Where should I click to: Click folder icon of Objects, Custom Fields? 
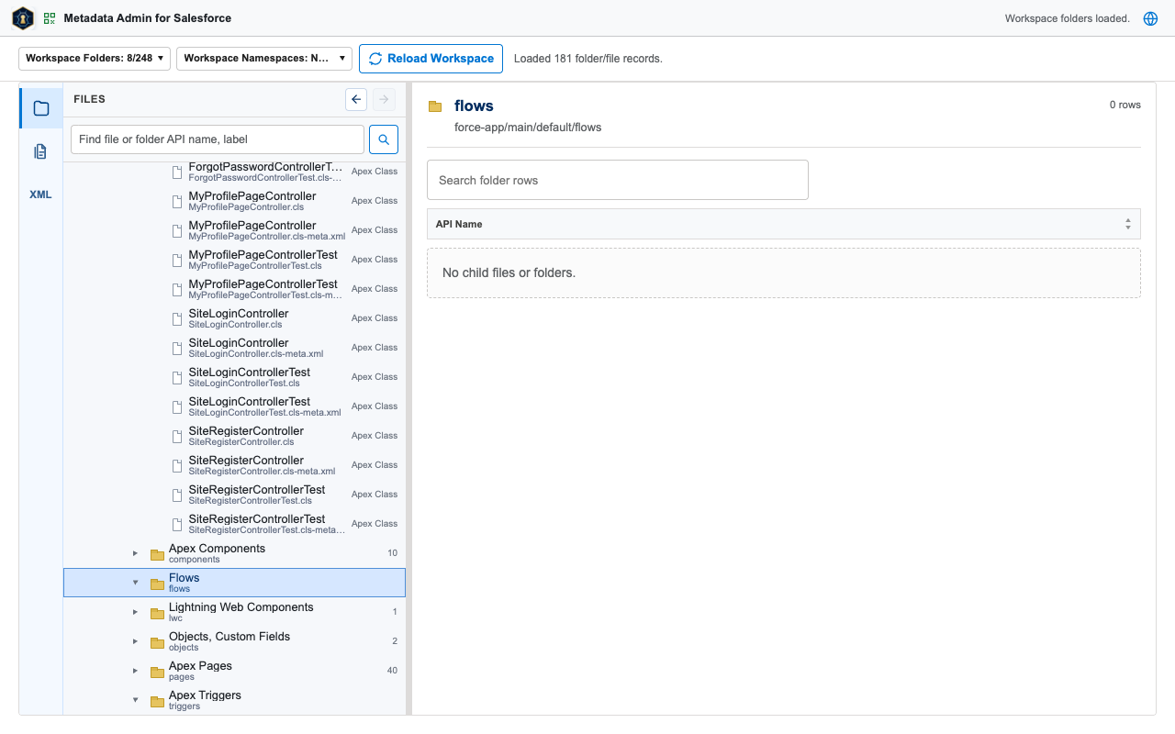(157, 642)
